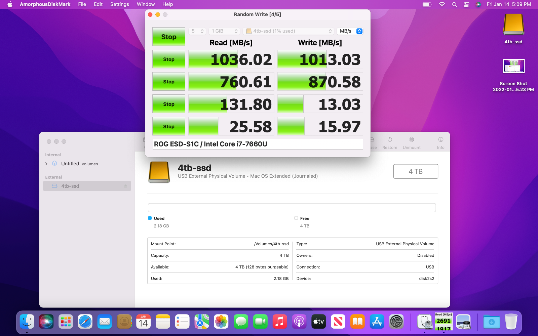Open App Store from the Dock

(x=377, y=322)
